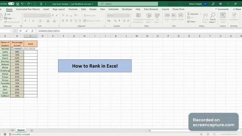Image resolution: width=242 pixels, height=136 pixels.
Task: Click the Search box in title bar
Action: click(x=128, y=4)
